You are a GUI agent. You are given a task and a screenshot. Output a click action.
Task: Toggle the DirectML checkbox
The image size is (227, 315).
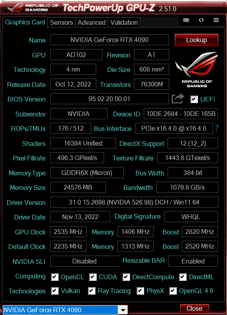183,277
